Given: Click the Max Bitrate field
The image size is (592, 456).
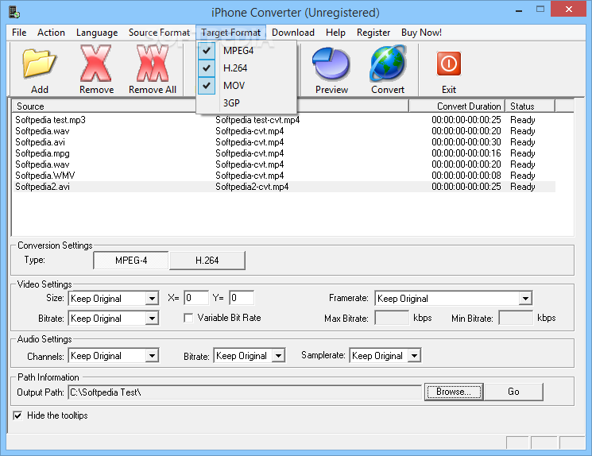Looking at the screenshot, I should coord(392,318).
